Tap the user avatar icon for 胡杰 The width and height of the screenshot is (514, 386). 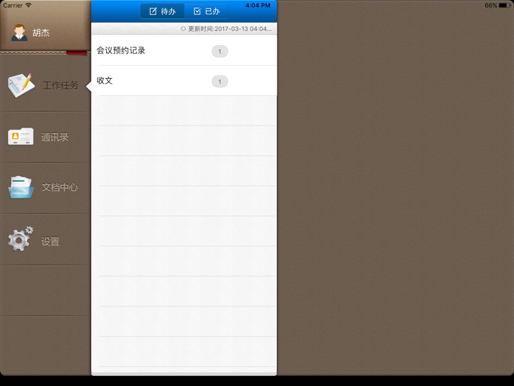click(x=19, y=32)
